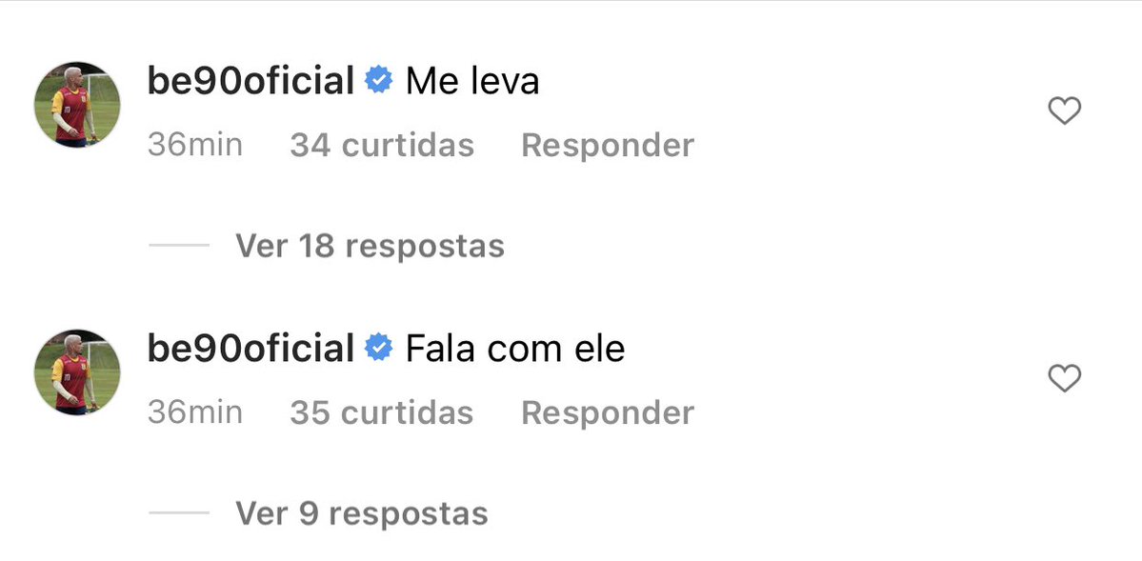The image size is (1142, 561).
Task: Expand "Ver 18 respostas" thread
Action: click(x=370, y=246)
